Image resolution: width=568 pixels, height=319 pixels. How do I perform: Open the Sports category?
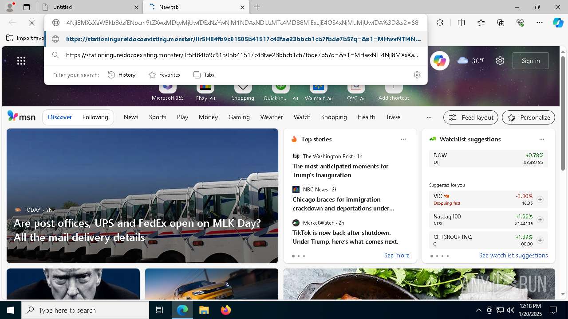[158, 117]
